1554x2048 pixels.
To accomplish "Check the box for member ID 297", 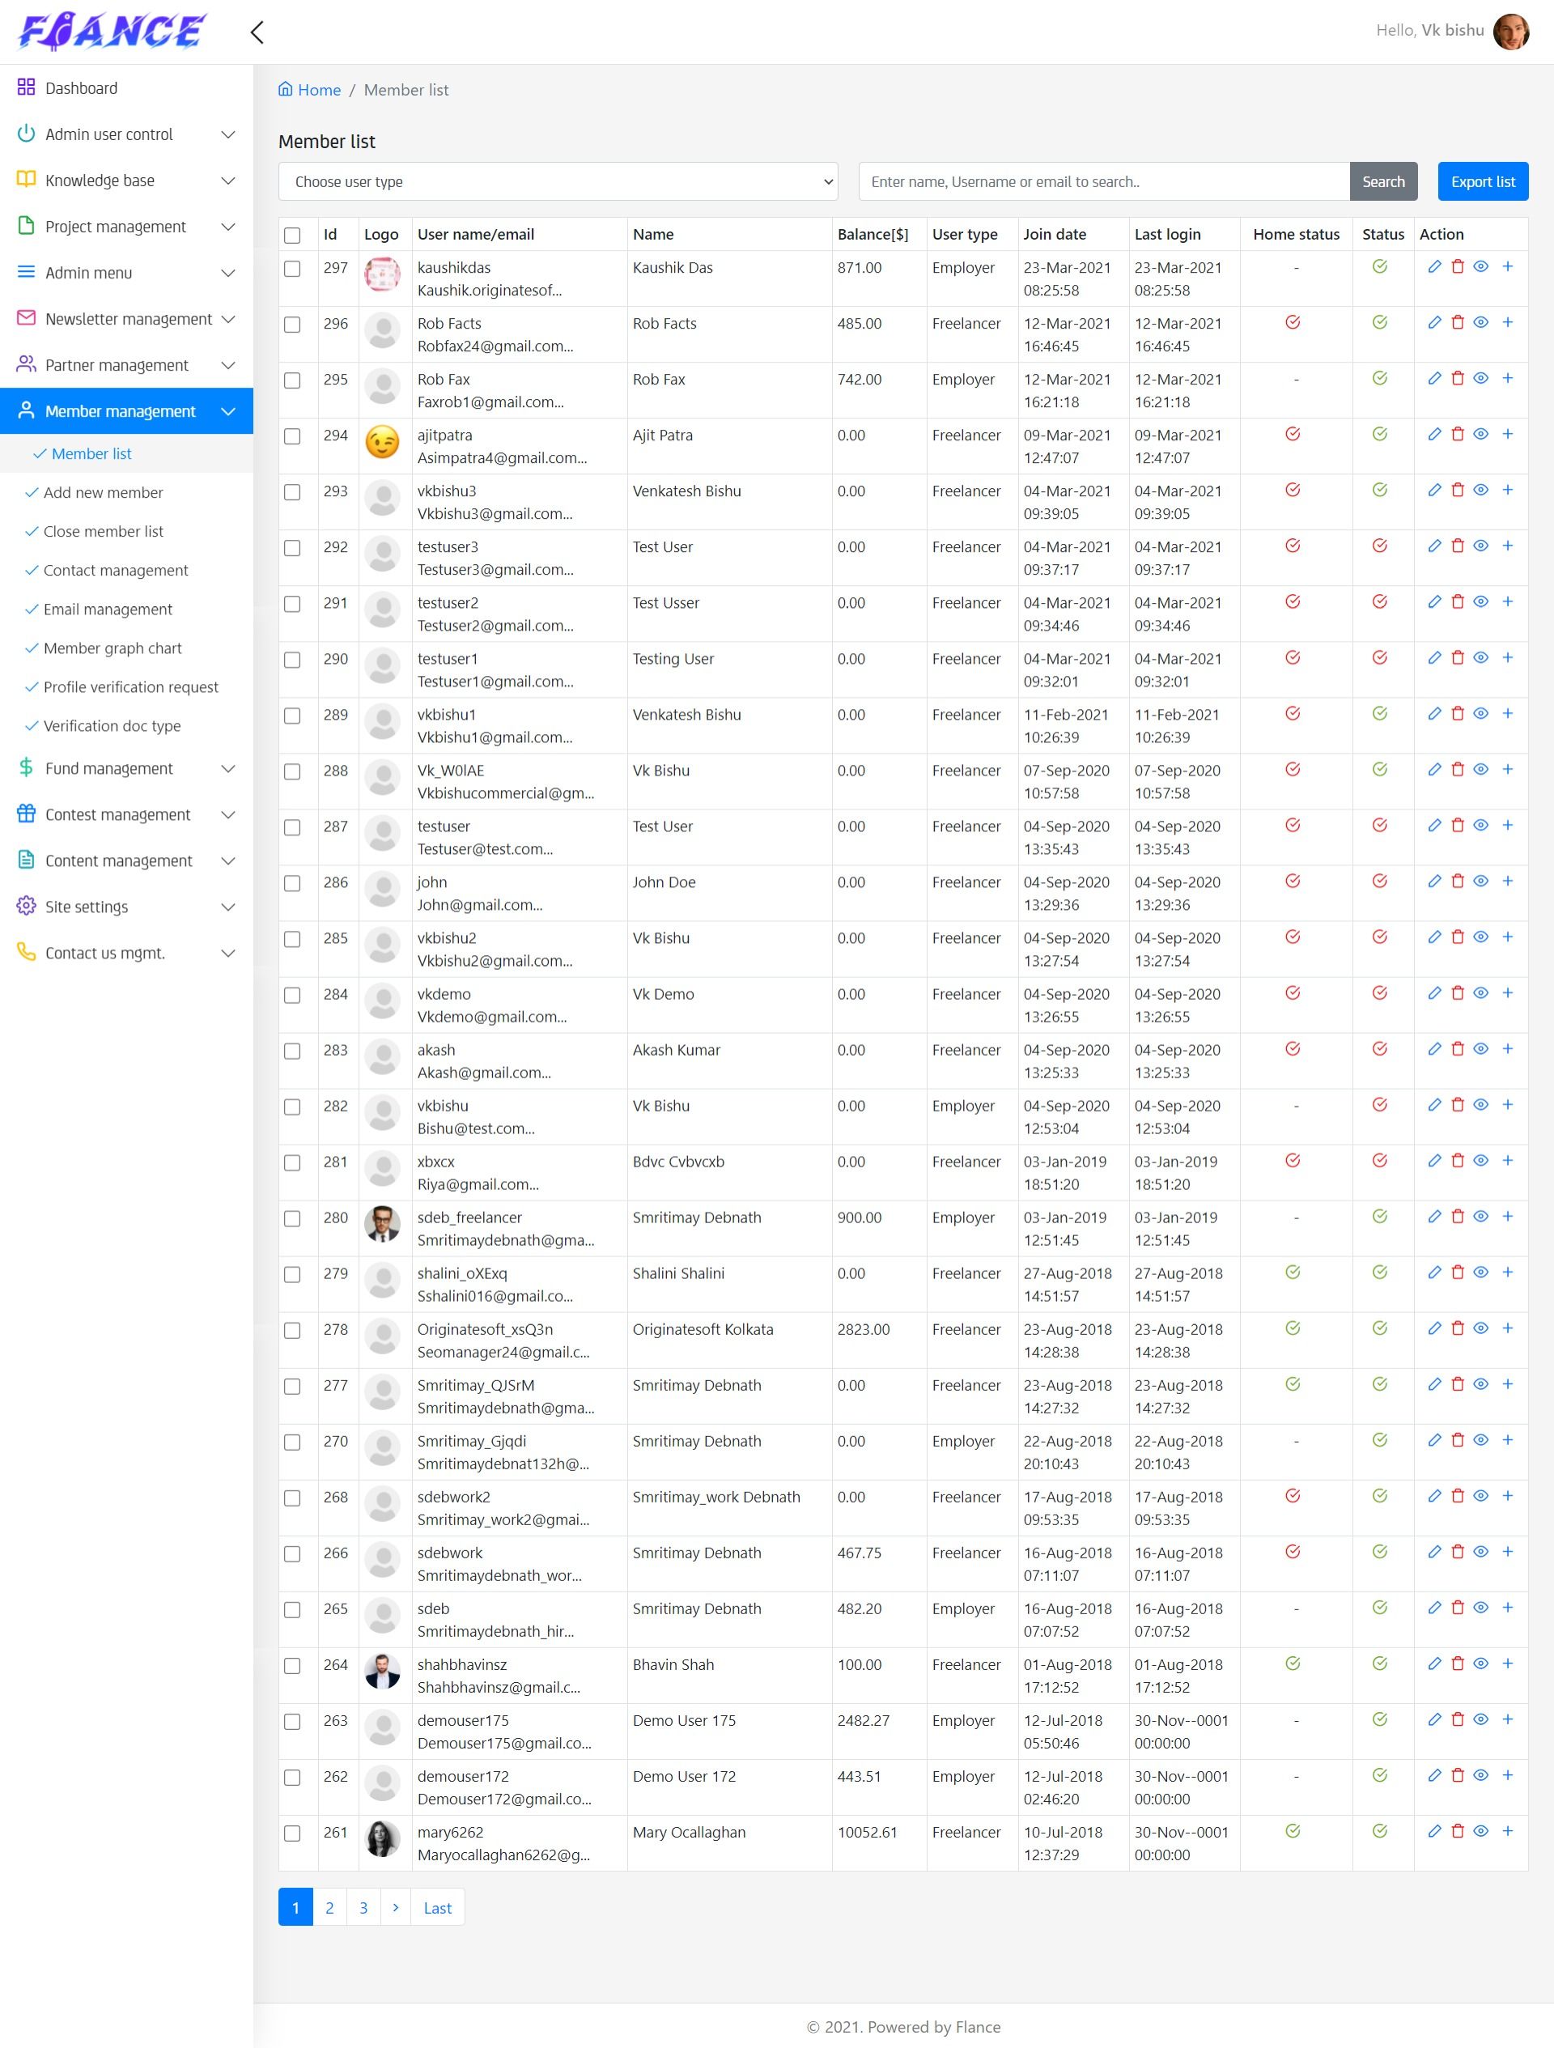I will point(292,269).
